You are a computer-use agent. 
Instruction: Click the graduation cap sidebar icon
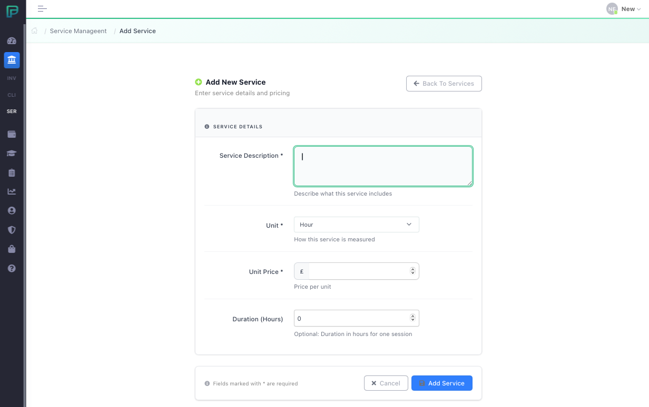[12, 154]
